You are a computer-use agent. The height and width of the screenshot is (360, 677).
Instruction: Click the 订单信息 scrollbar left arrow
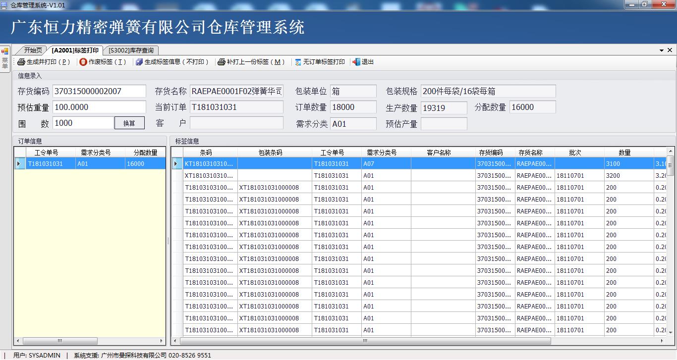coord(18,341)
